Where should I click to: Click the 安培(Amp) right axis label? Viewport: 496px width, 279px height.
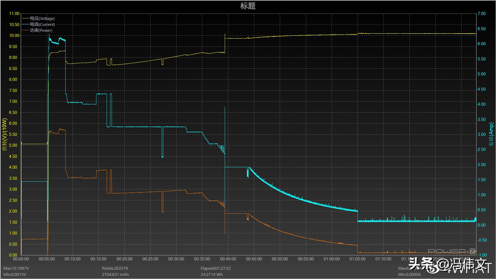[x=491, y=134]
